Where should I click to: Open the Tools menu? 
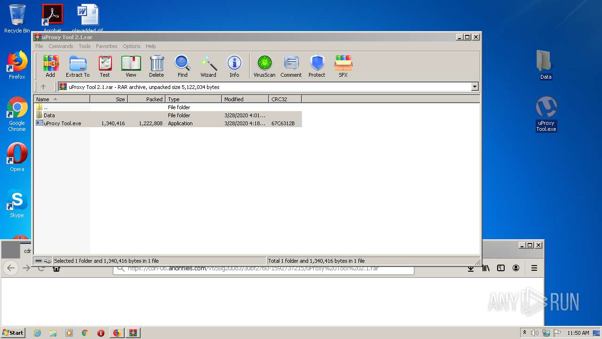pos(85,46)
